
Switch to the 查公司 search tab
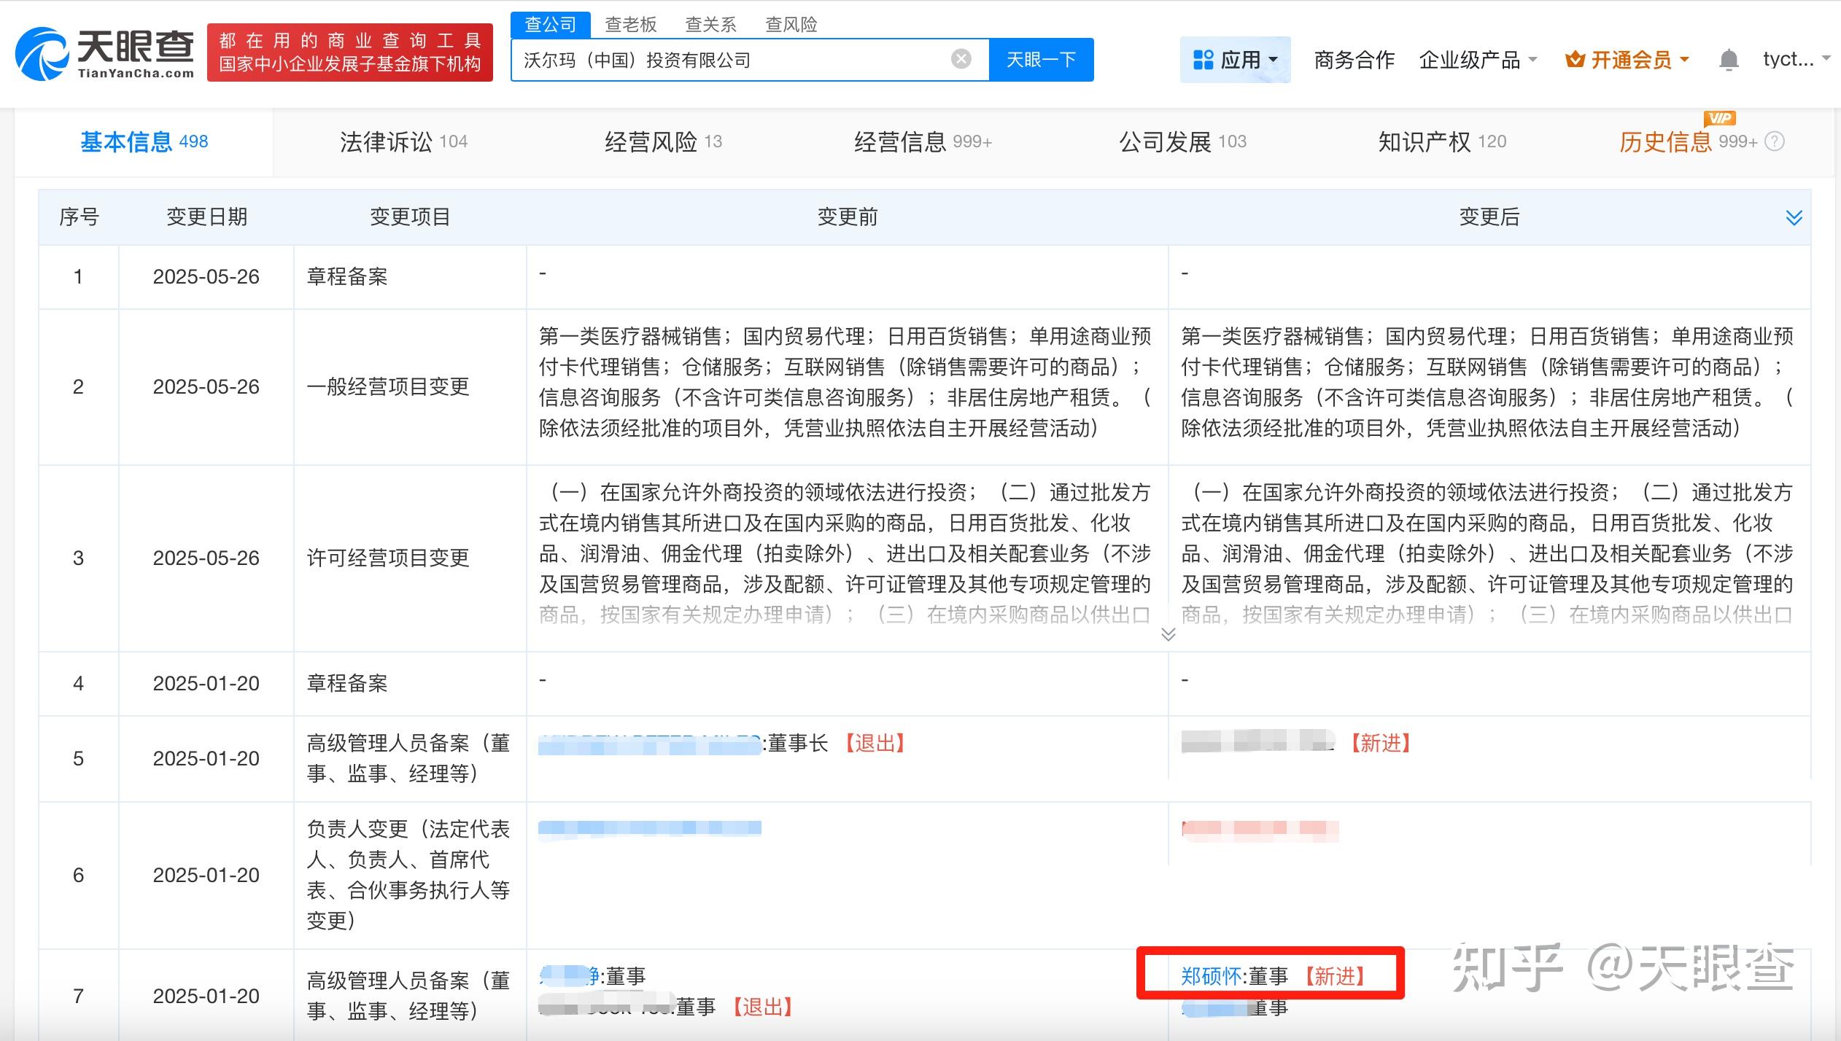[x=550, y=24]
